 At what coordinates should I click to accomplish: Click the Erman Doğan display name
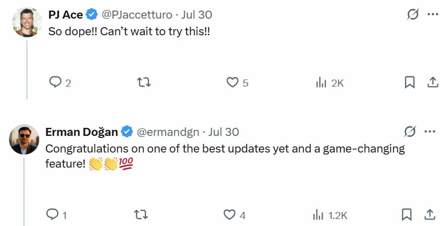pos(82,132)
